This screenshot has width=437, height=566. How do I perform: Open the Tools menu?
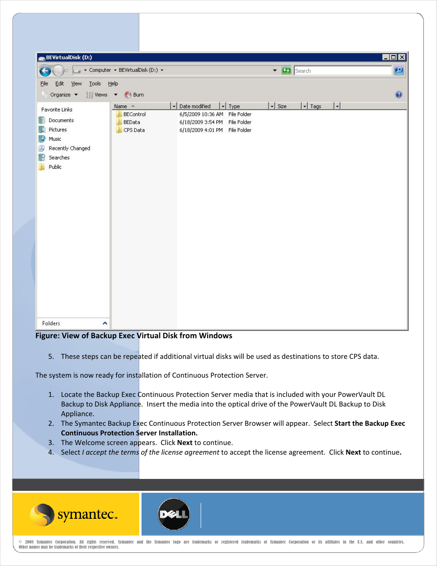click(95, 83)
